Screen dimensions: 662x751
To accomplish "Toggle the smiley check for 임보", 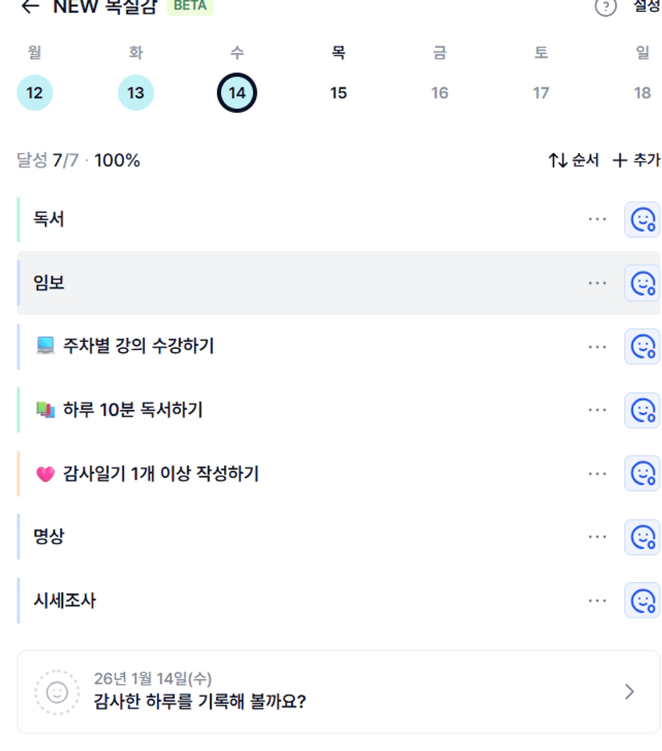I will 642,283.
